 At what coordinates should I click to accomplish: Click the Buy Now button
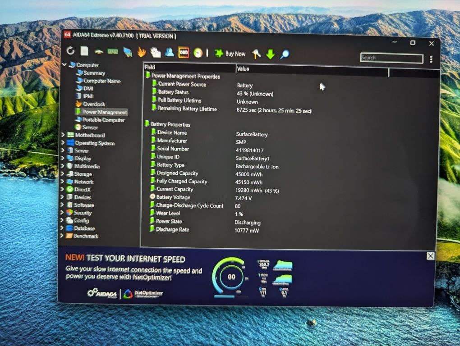pyautogui.click(x=230, y=53)
